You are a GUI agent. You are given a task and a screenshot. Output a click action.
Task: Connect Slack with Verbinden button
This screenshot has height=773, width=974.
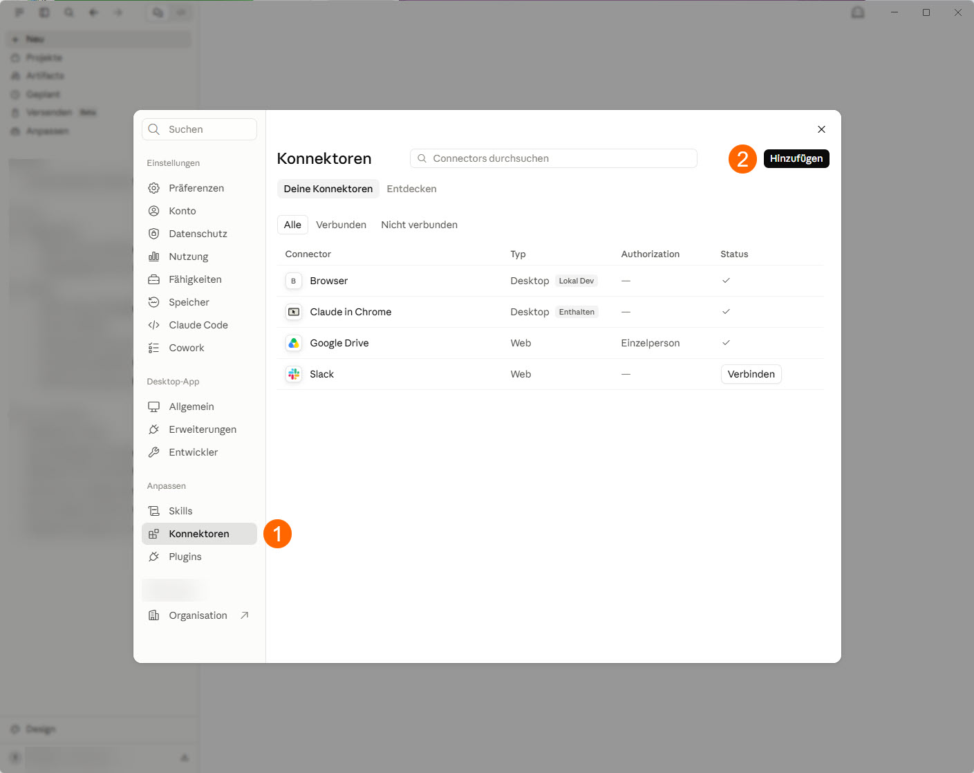[751, 374]
